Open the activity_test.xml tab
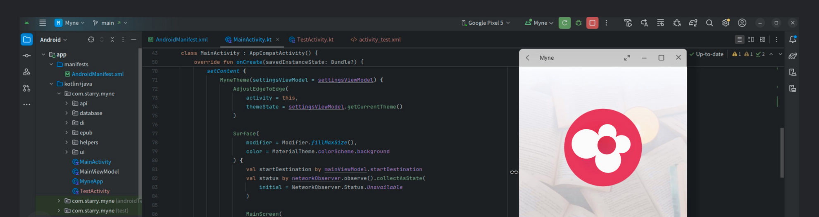819x217 pixels. pyautogui.click(x=379, y=40)
